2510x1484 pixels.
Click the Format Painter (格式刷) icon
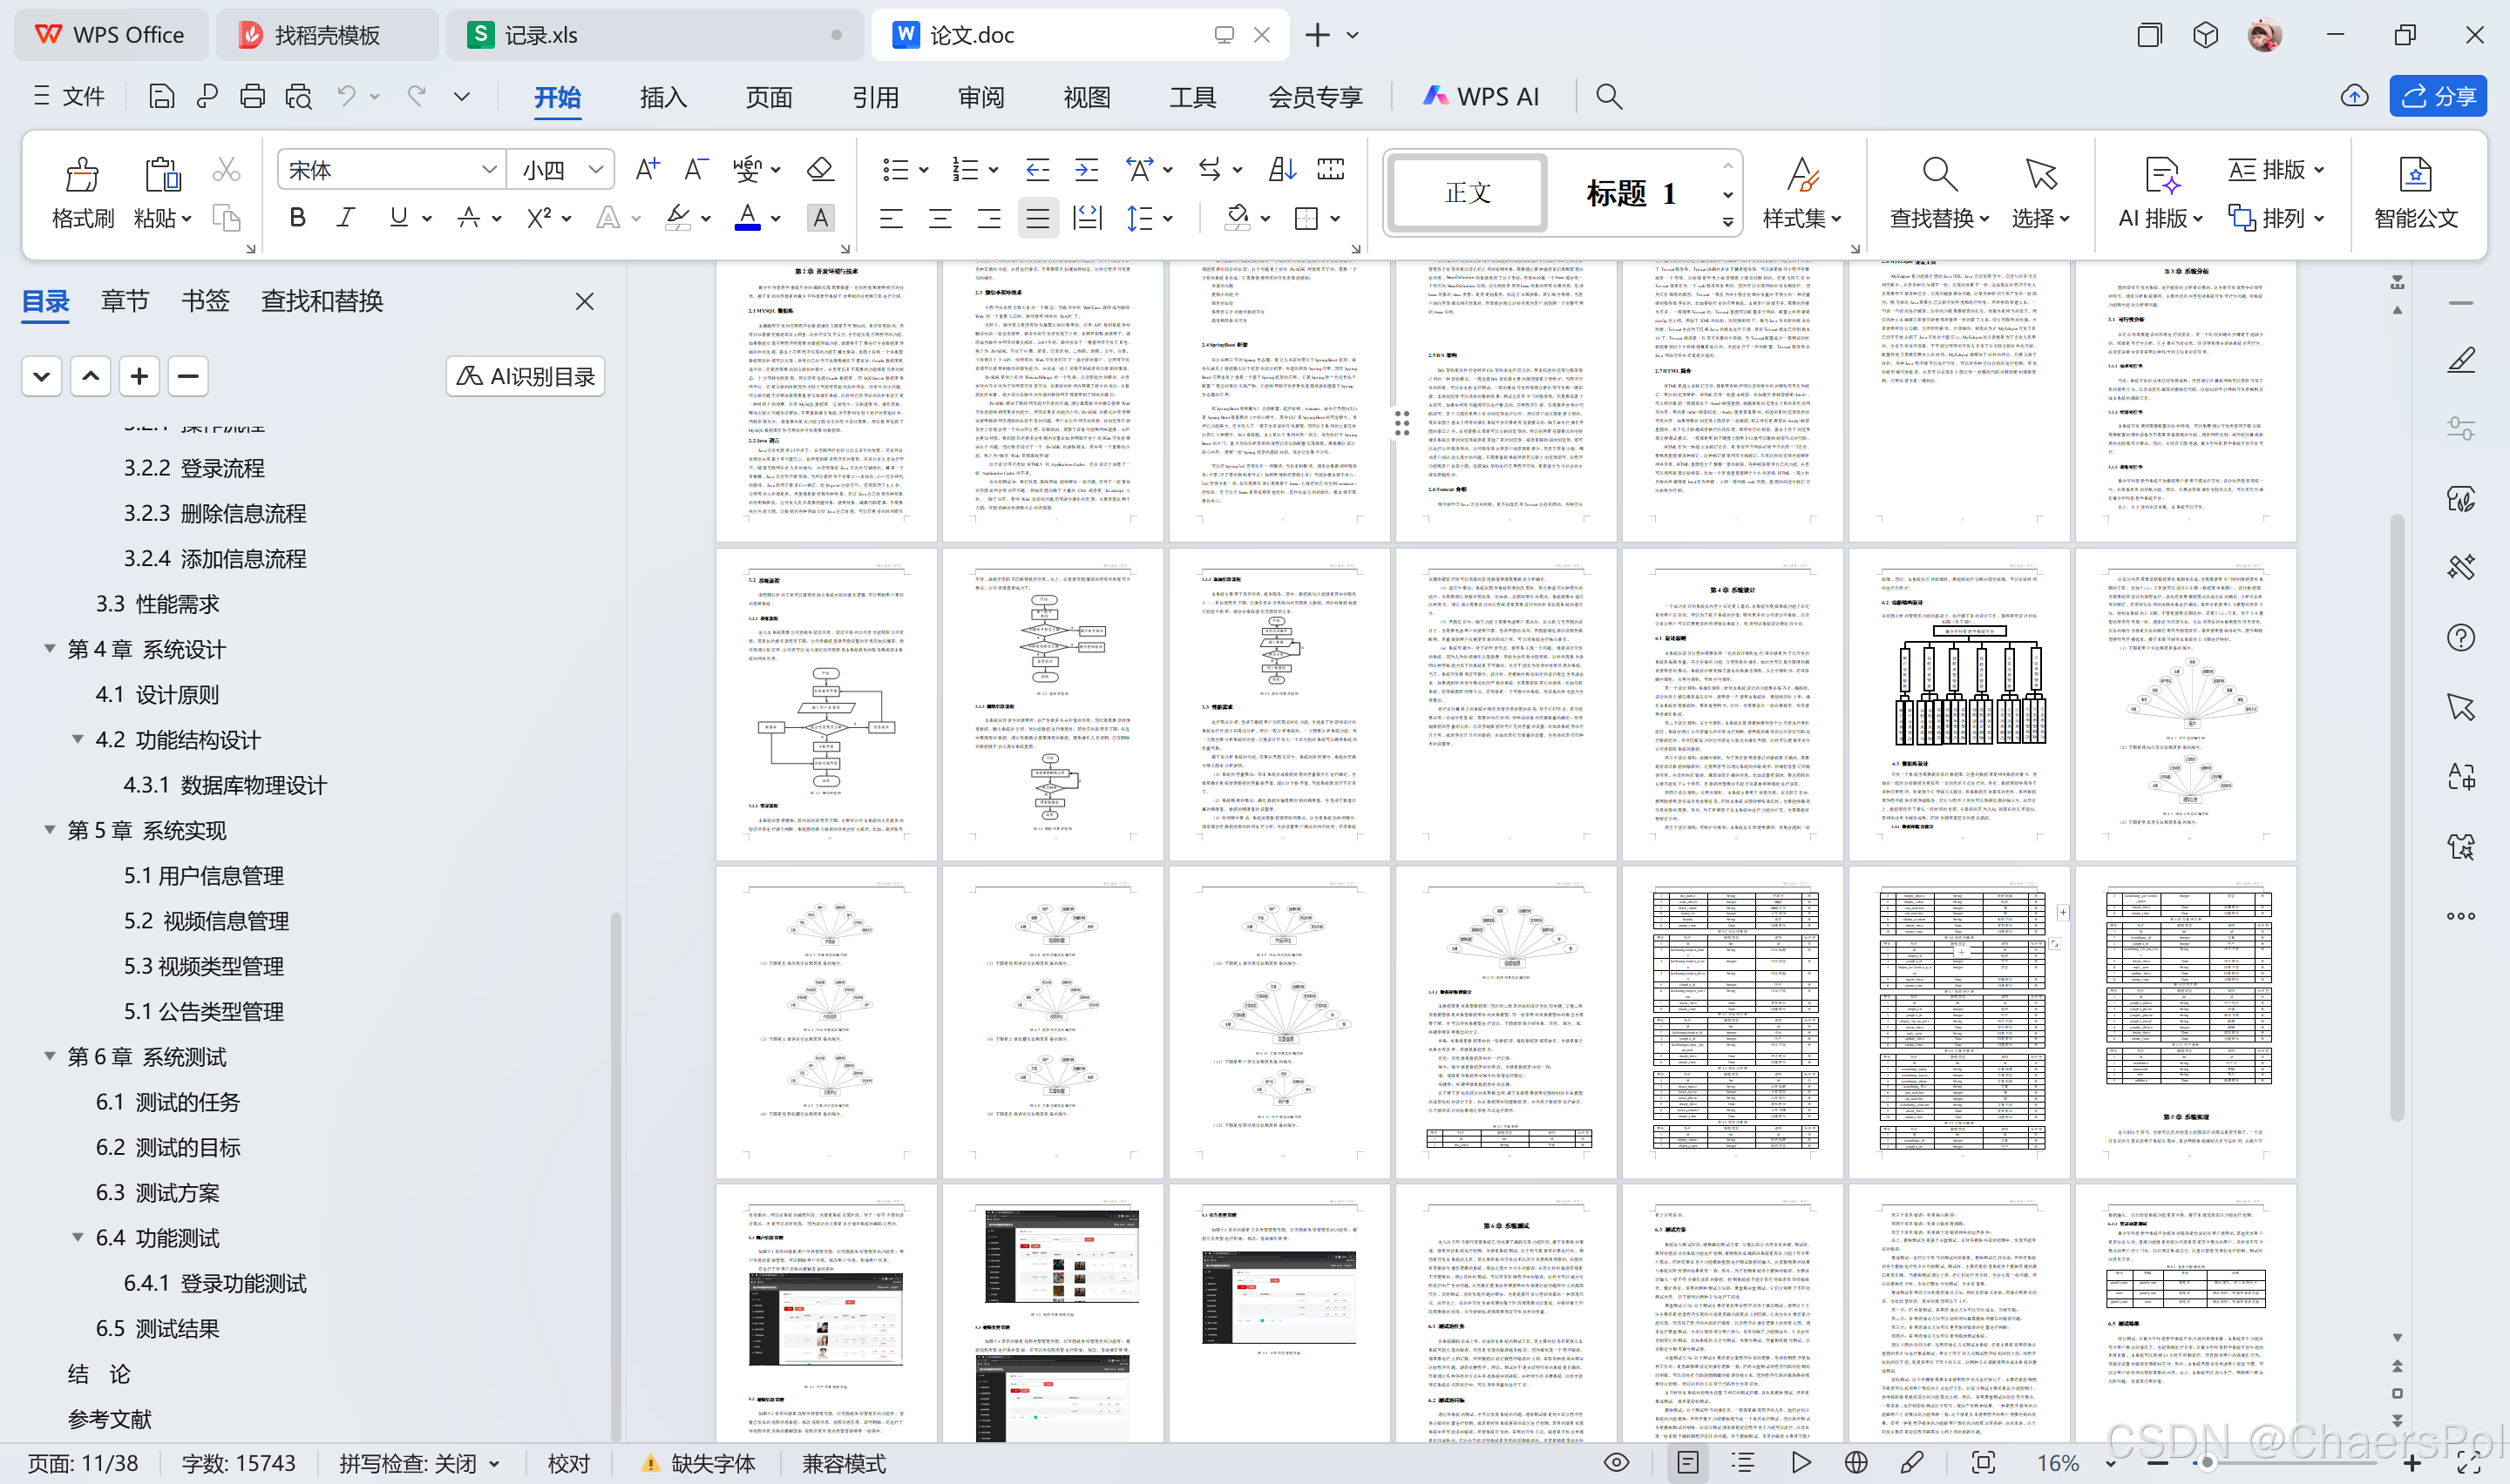pyautogui.click(x=82, y=174)
